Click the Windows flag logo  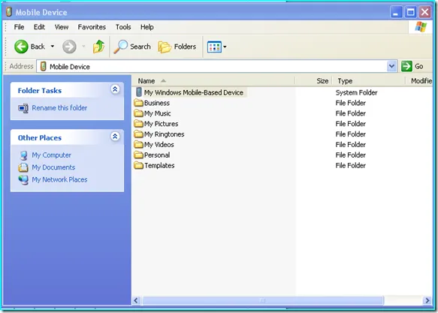[421, 27]
